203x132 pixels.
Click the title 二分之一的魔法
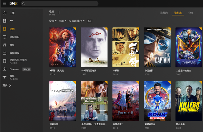point(183,70)
